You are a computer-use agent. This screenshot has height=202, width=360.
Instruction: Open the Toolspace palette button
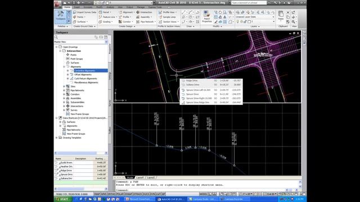pos(61,16)
